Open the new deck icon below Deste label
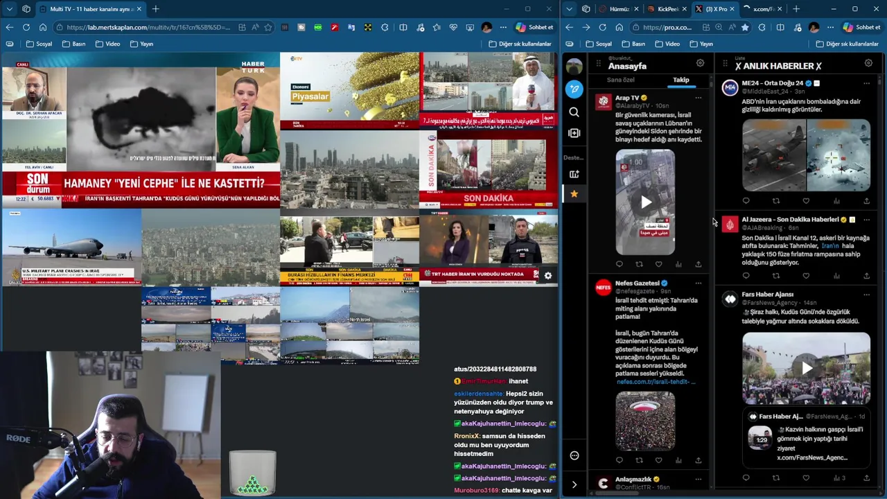The height and width of the screenshot is (499, 887). point(574,174)
